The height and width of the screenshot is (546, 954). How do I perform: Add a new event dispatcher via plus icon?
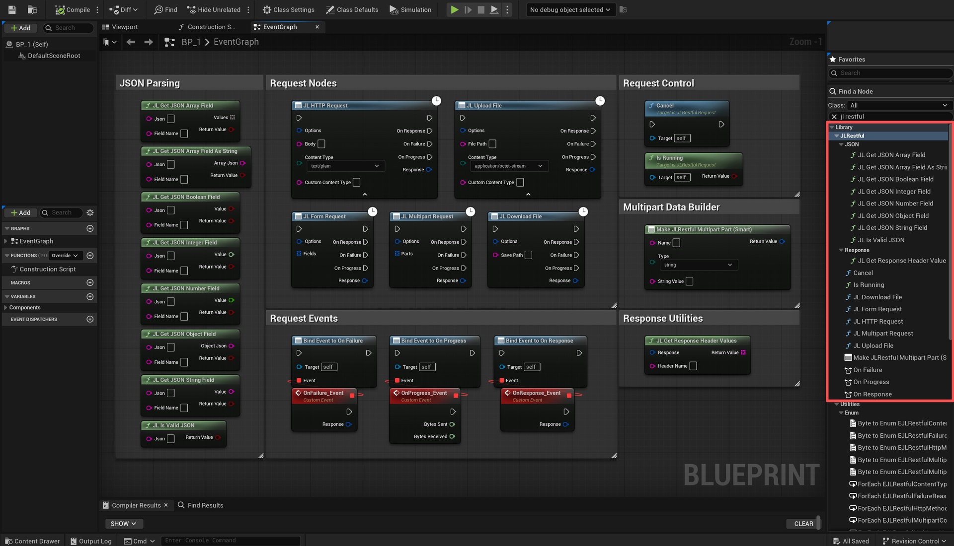90,319
